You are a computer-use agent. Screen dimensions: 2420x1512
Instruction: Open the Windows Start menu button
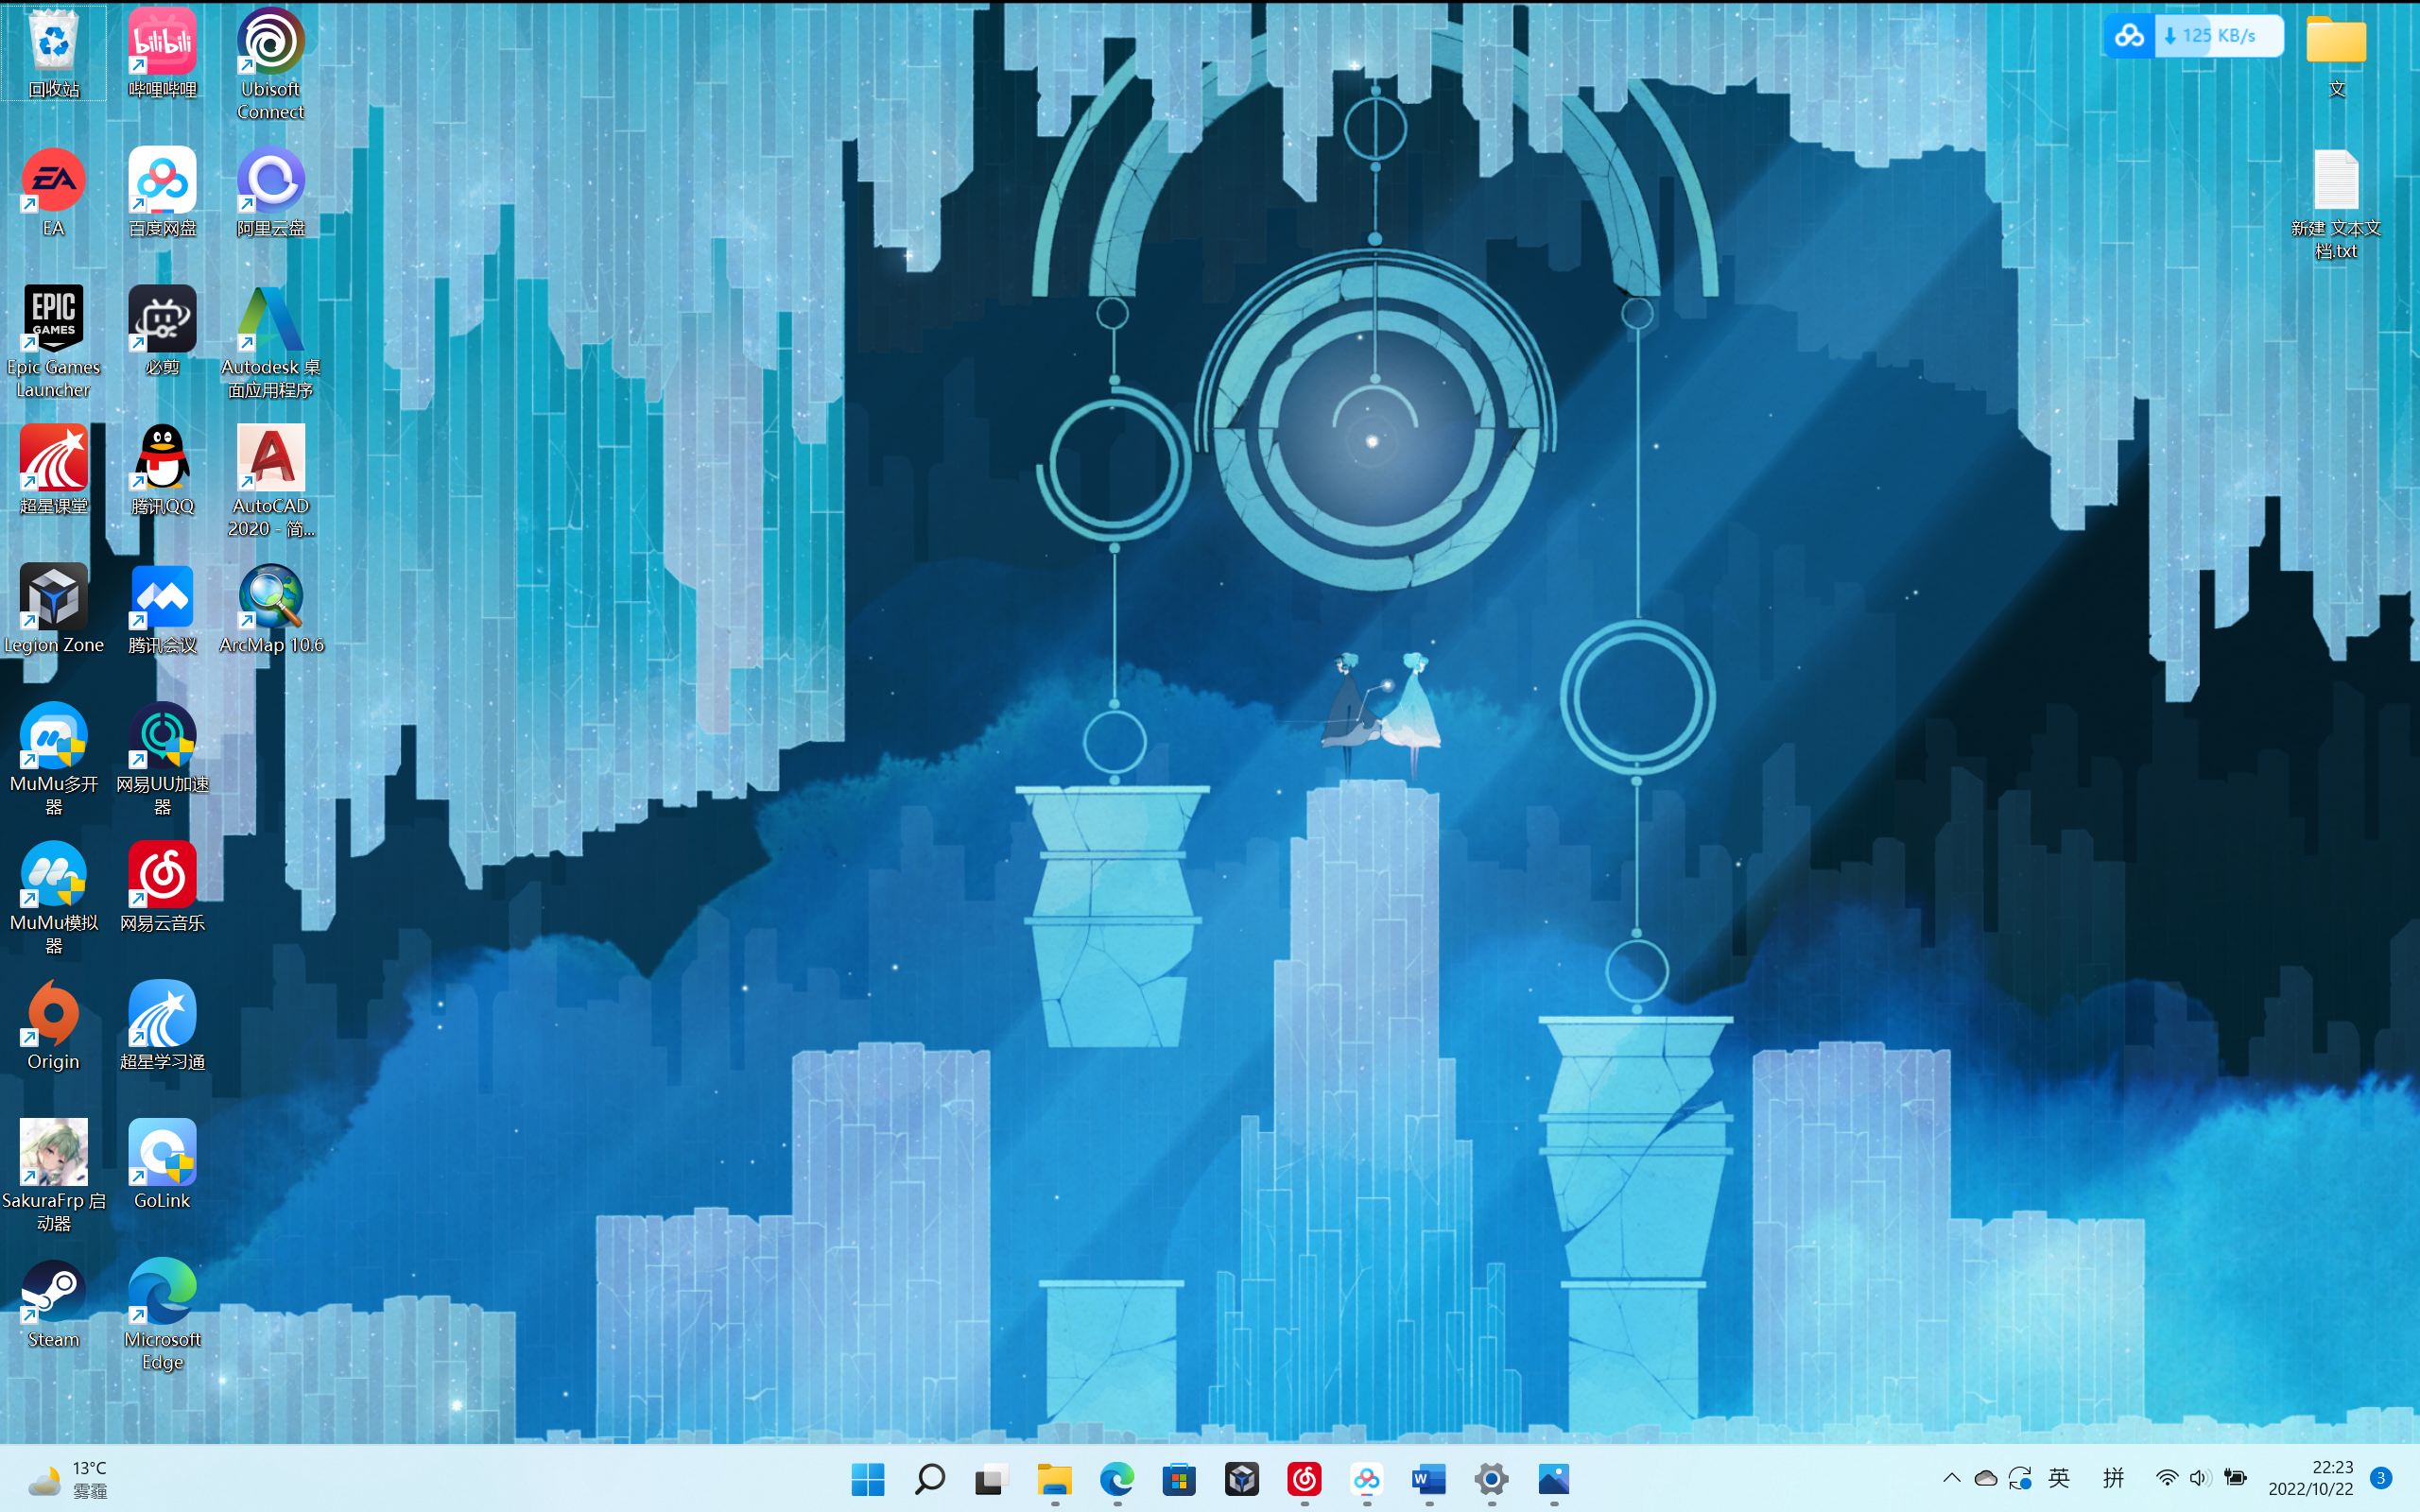tap(868, 1479)
